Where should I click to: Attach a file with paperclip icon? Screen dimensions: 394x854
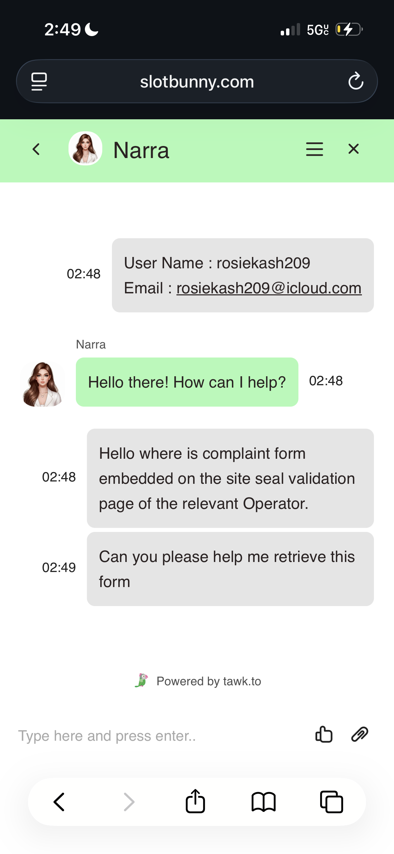tap(360, 734)
